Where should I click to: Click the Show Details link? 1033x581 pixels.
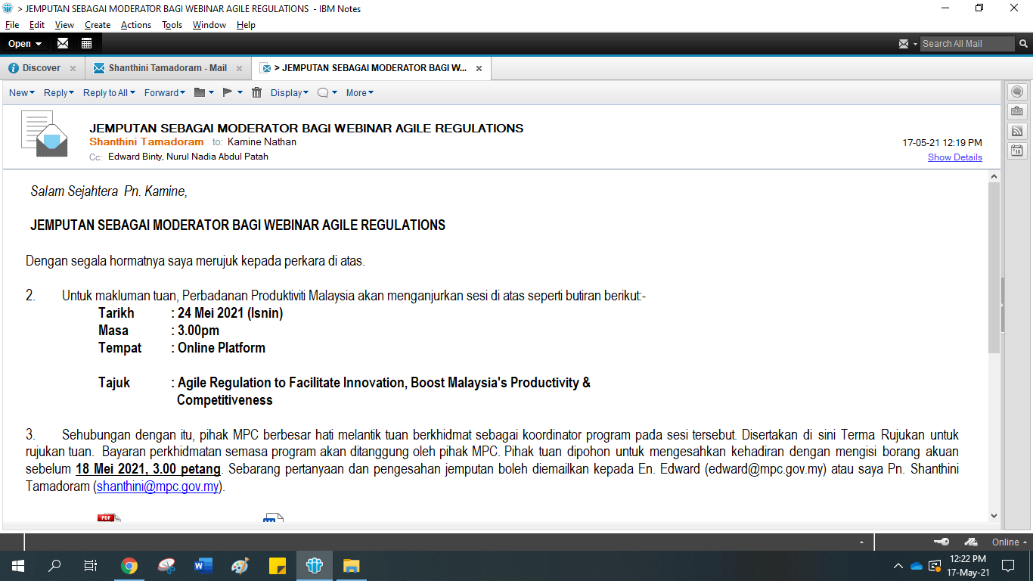tap(954, 157)
